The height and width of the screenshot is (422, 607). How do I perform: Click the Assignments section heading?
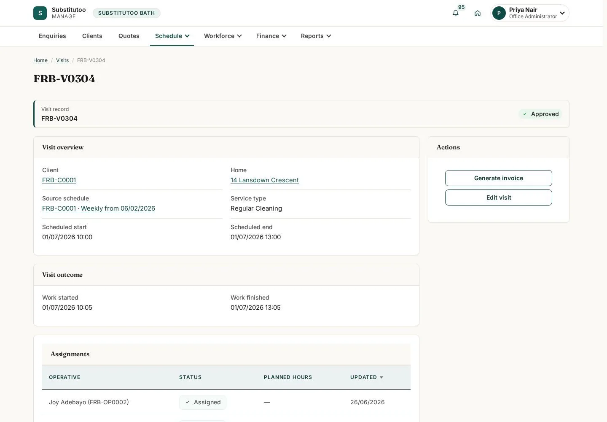pyautogui.click(x=70, y=354)
